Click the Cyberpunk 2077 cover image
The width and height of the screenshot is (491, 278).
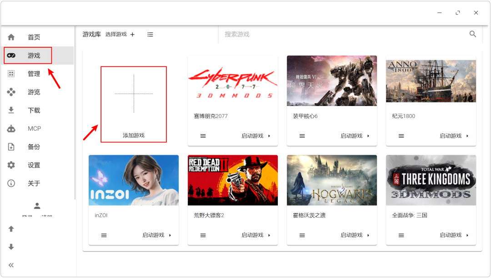233,81
